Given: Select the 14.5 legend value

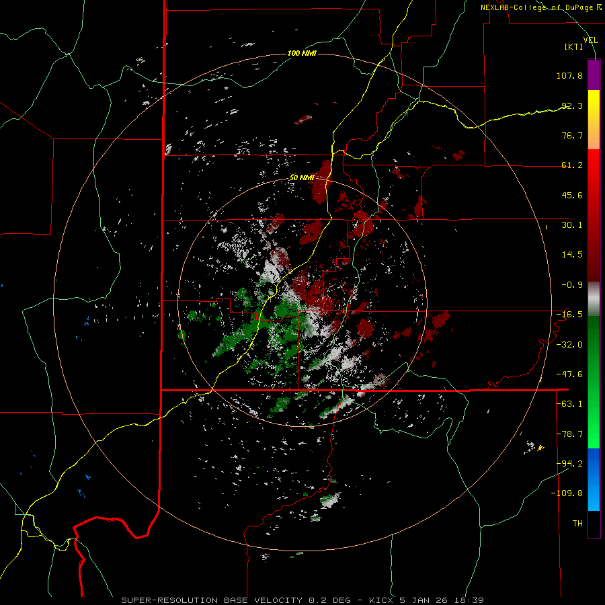Looking at the screenshot, I should [x=572, y=255].
